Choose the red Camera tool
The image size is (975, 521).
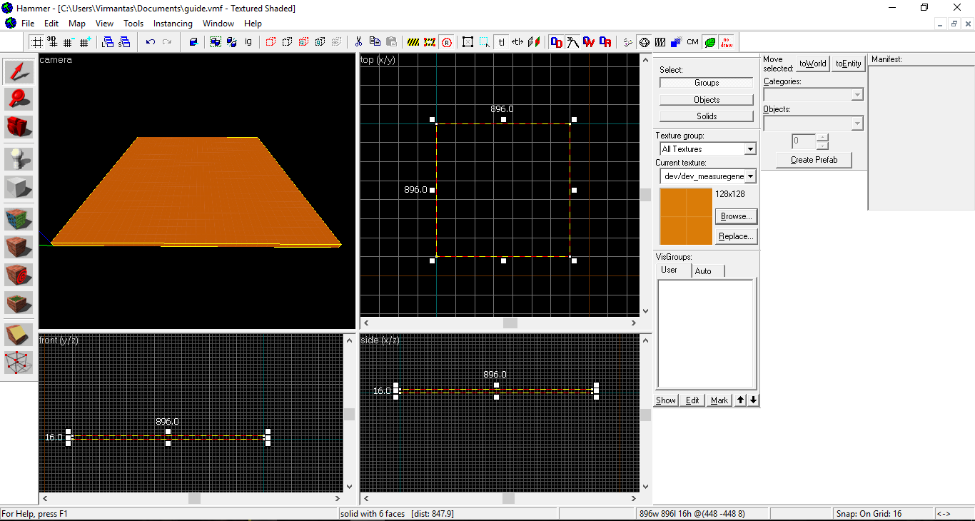click(19, 127)
